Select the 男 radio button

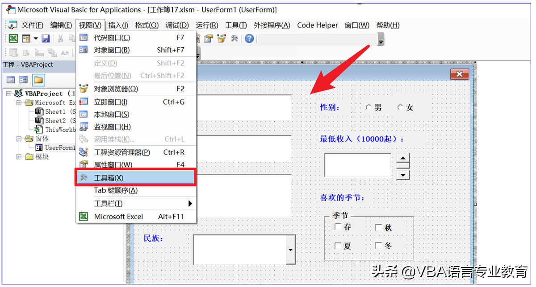coord(368,107)
